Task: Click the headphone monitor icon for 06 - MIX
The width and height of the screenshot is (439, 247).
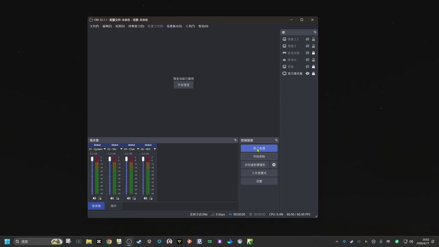Action: pyautogui.click(x=151, y=198)
